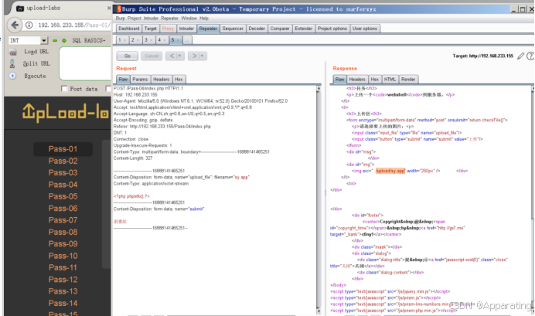This screenshot has height=316, width=535.
Task: Switch Request view to Hex tab
Action: (x=179, y=80)
